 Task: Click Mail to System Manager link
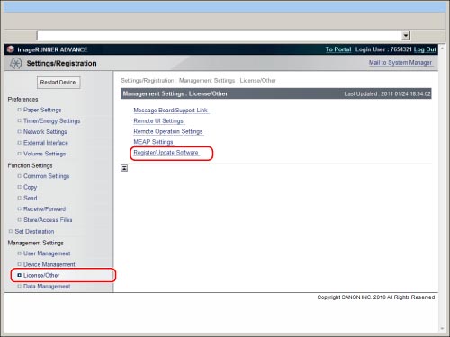tap(400, 63)
